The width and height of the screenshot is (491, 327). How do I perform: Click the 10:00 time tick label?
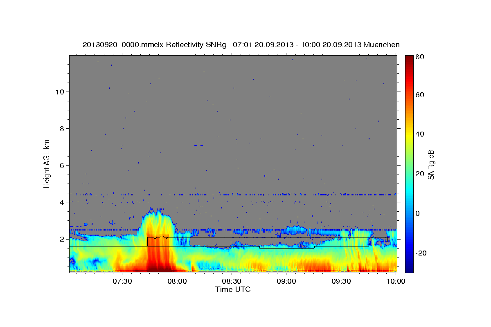pos(395,281)
